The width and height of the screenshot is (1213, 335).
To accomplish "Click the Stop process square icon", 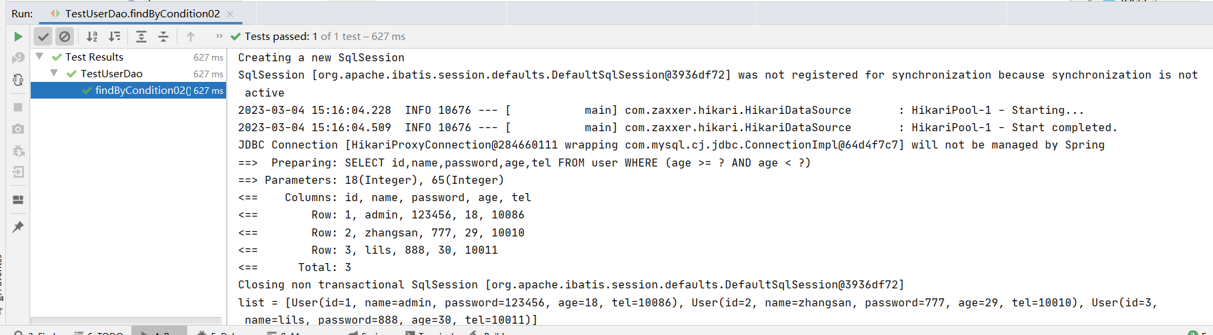I will (x=18, y=107).
